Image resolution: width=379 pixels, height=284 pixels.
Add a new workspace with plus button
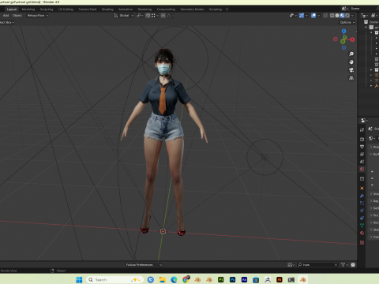click(227, 9)
